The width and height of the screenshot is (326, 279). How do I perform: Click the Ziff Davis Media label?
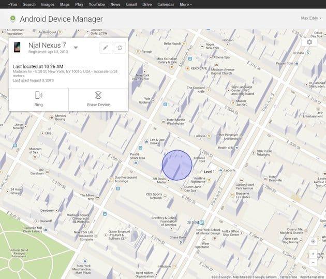(159, 181)
